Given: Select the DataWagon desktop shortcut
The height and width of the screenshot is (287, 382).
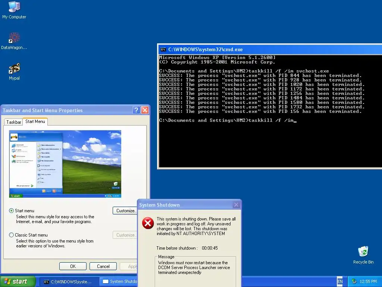Looking at the screenshot, I should 14,41.
